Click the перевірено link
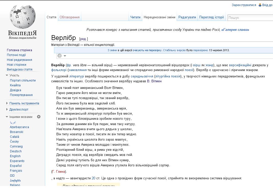Screen dimensions: 273x188 tap(201, 50)
